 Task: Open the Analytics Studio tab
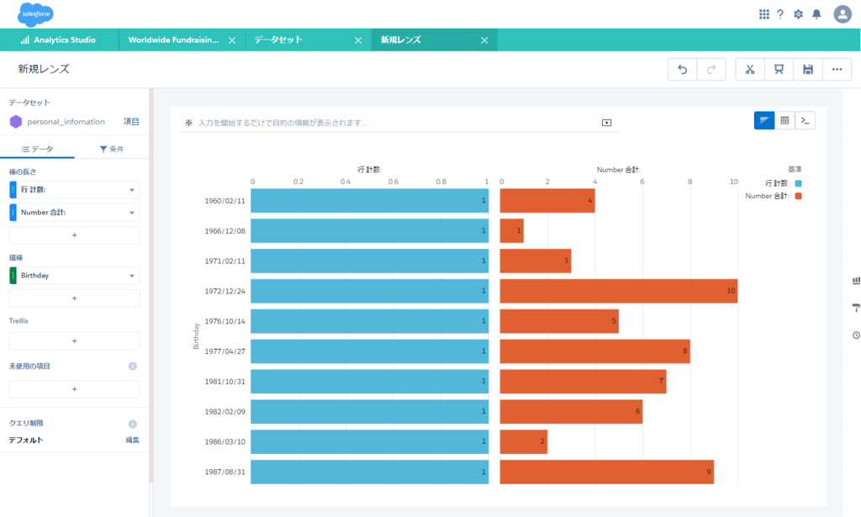coord(59,40)
